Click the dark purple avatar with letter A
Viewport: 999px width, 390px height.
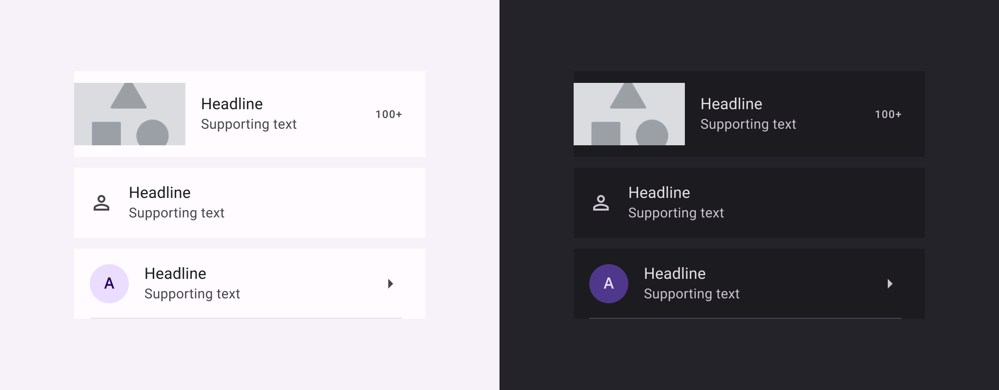[x=609, y=284]
